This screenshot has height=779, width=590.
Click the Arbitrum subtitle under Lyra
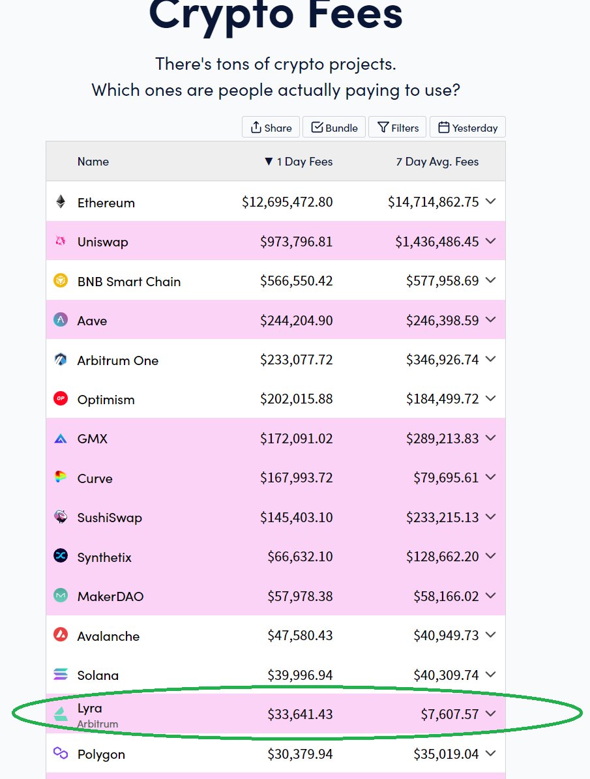pyautogui.click(x=97, y=724)
